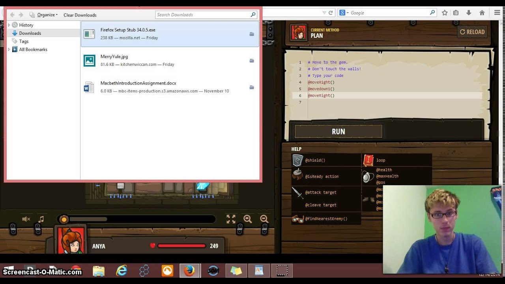The image size is (505, 284).
Task: Go back in the Library window
Action: (x=12, y=15)
